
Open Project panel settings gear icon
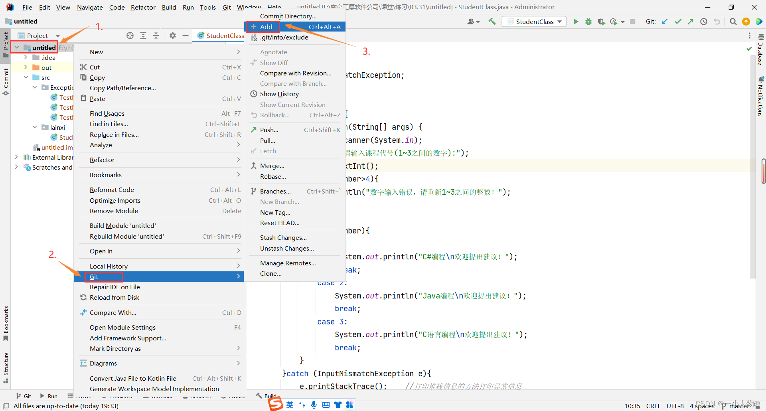[173, 36]
